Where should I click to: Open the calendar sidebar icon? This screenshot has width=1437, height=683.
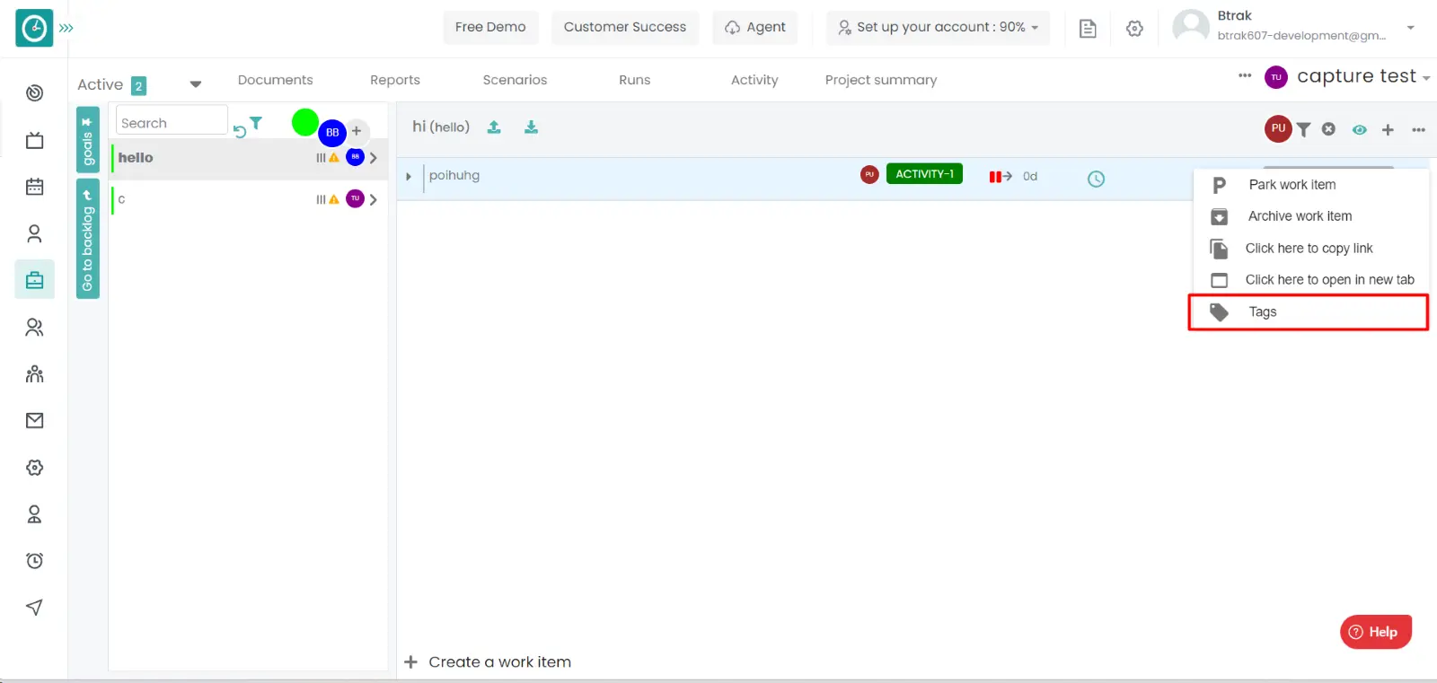(34, 187)
